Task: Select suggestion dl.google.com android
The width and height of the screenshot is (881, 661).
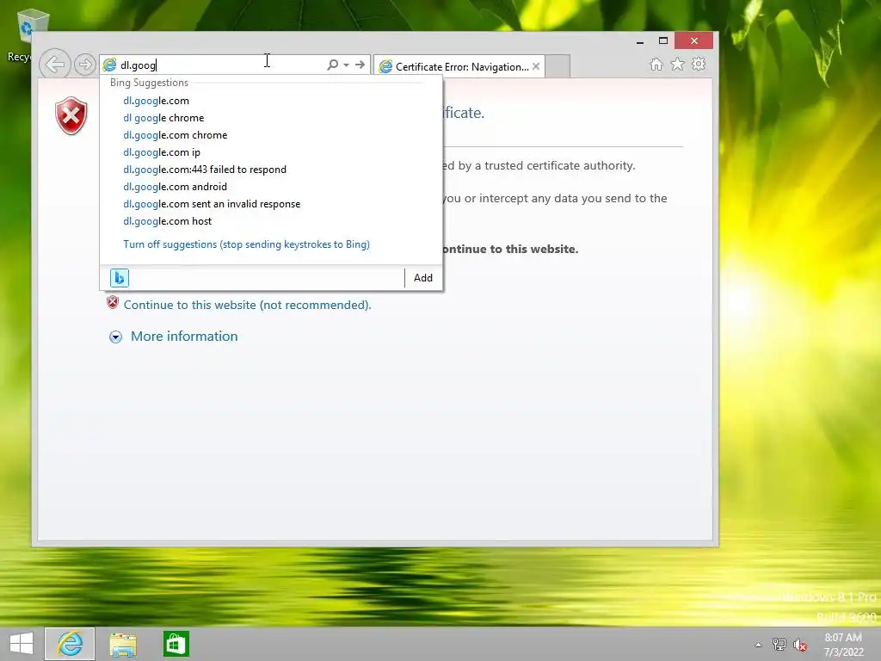Action: (x=175, y=187)
